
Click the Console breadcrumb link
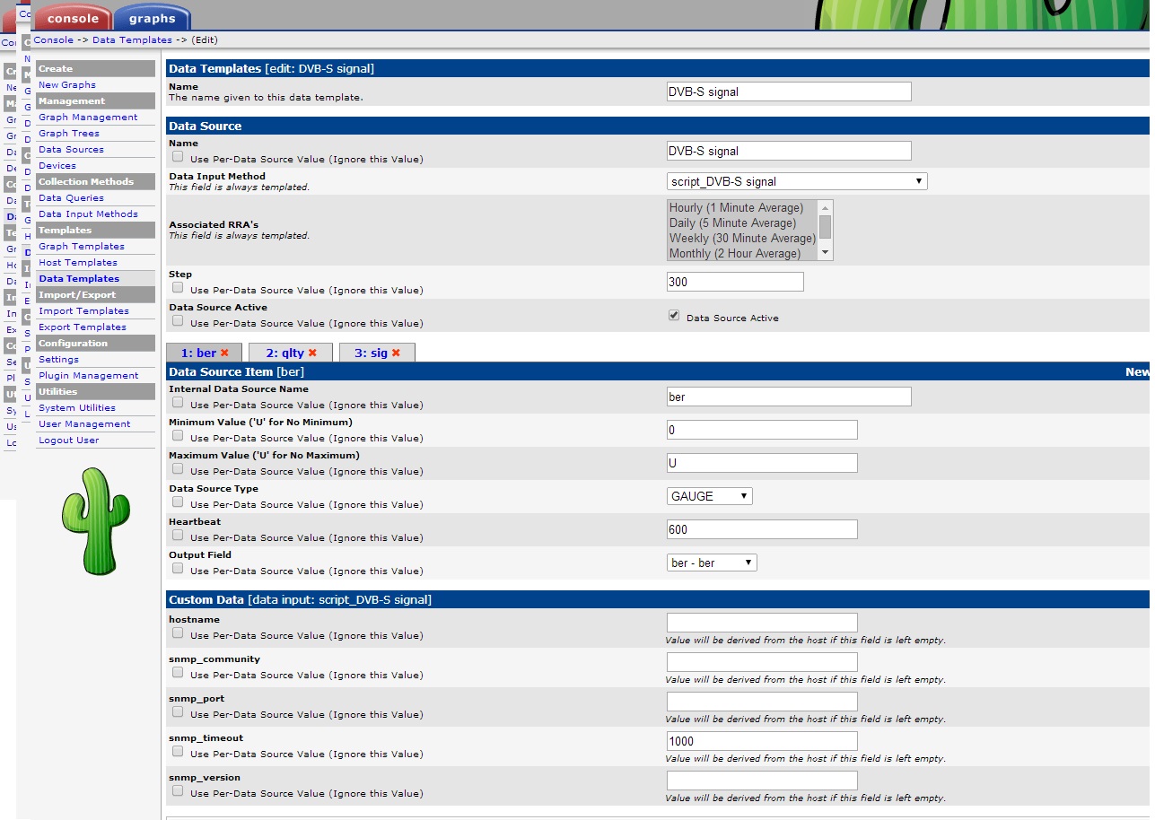coord(54,39)
